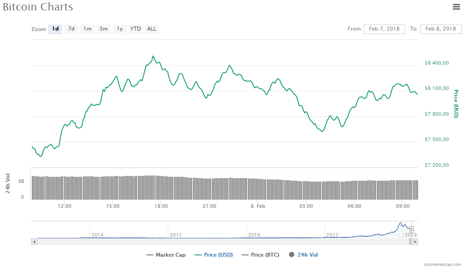Click the 8. Feb time axis label

tap(258, 206)
